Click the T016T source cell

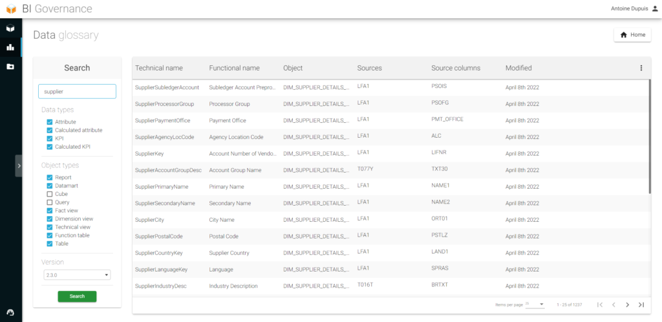point(365,285)
